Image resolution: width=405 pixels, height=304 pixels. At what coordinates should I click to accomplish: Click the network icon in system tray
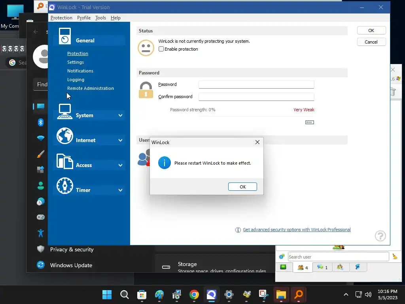click(358, 294)
